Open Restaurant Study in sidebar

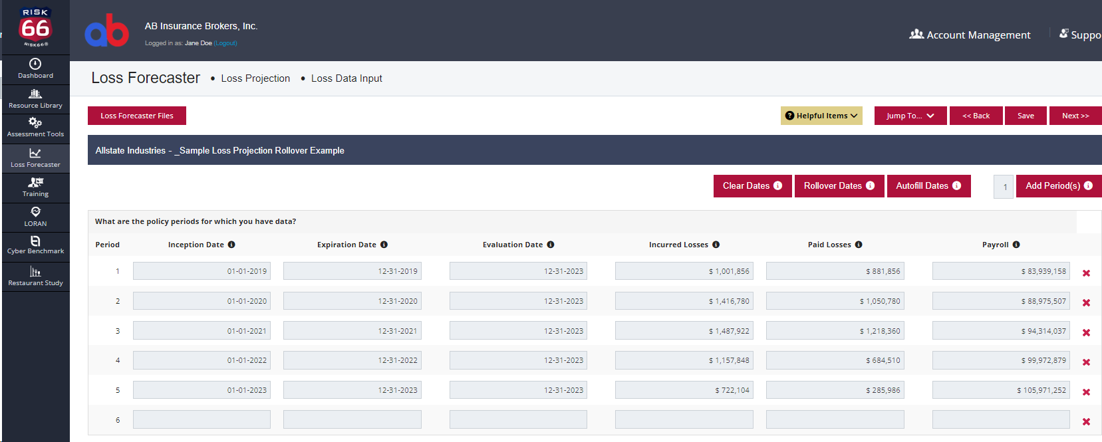pyautogui.click(x=35, y=276)
